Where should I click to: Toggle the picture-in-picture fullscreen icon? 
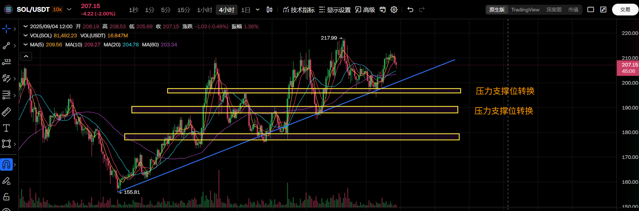tap(603, 10)
